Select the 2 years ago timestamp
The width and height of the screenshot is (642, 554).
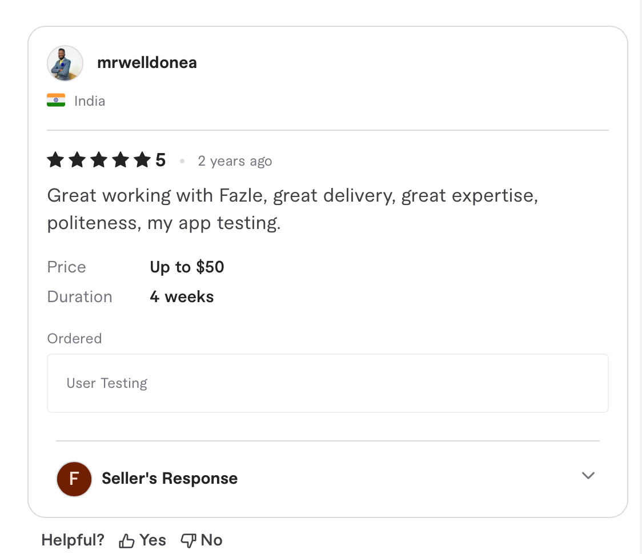(x=235, y=161)
